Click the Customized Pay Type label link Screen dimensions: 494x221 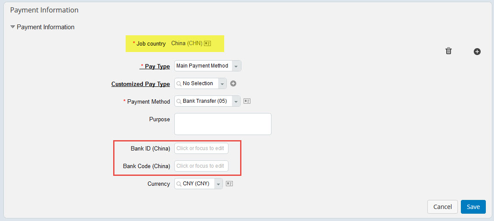(x=141, y=84)
